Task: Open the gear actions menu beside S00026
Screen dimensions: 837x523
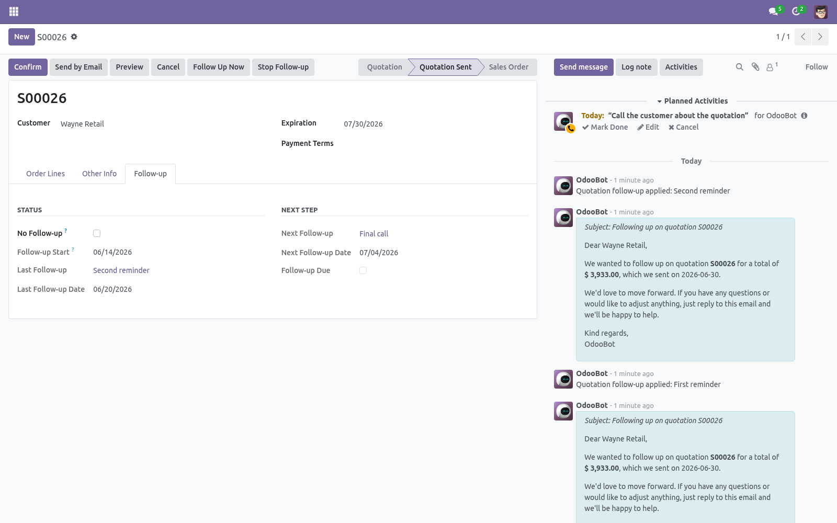Action: coord(74,37)
